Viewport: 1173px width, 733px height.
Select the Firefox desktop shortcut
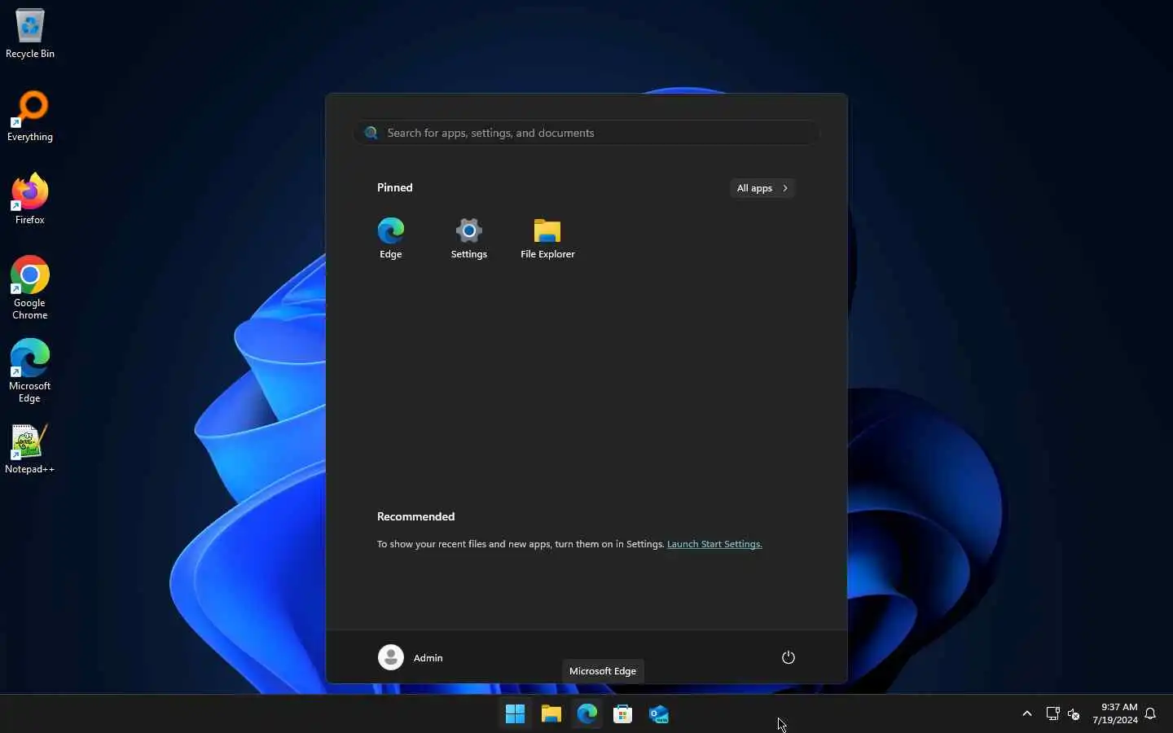click(x=30, y=200)
